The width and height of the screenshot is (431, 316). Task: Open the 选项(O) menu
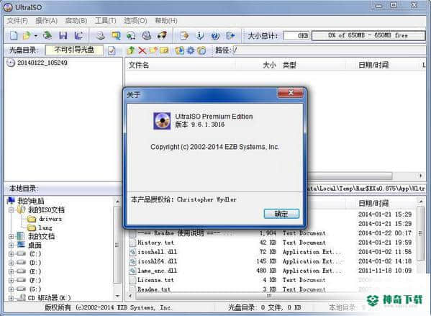coord(135,21)
